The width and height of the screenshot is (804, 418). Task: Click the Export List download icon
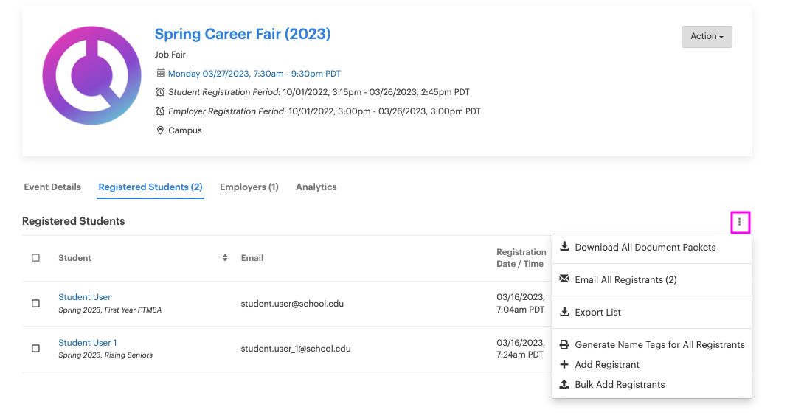pyautogui.click(x=564, y=312)
